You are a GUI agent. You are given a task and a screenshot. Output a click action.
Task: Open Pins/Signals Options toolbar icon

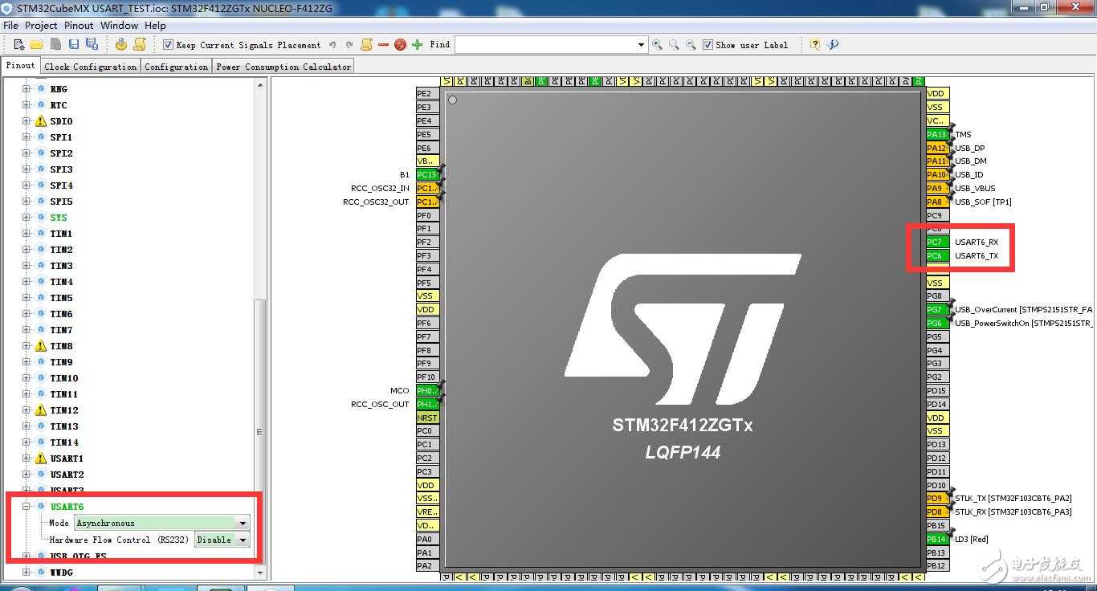click(366, 45)
